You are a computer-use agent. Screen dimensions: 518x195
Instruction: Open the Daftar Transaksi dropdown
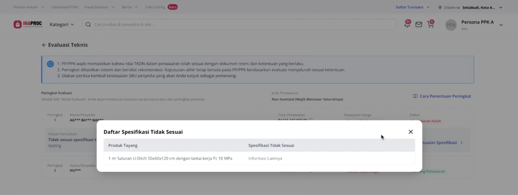coord(412,7)
